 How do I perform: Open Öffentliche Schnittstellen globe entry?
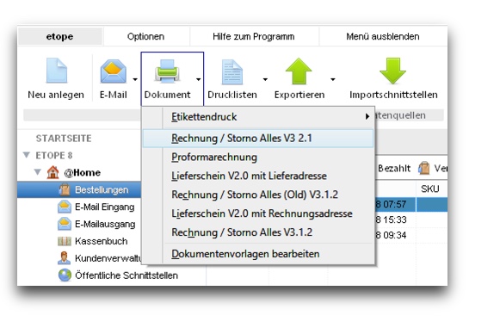(x=118, y=275)
